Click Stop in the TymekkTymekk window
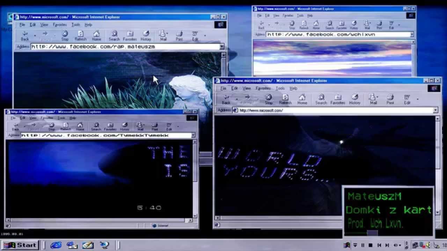The image size is (447, 251). [x=52, y=127]
